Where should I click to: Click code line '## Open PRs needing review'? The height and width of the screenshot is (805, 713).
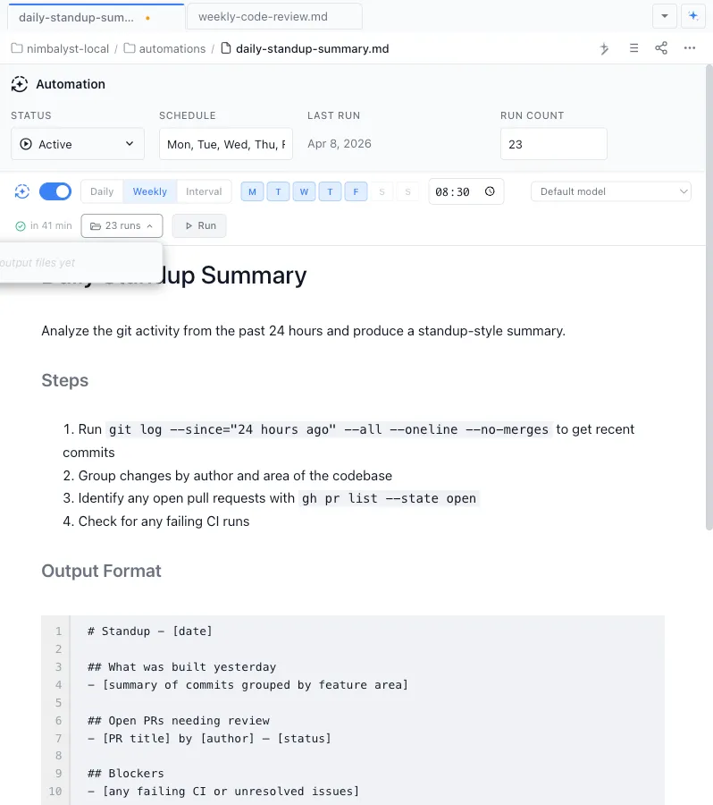[179, 721]
